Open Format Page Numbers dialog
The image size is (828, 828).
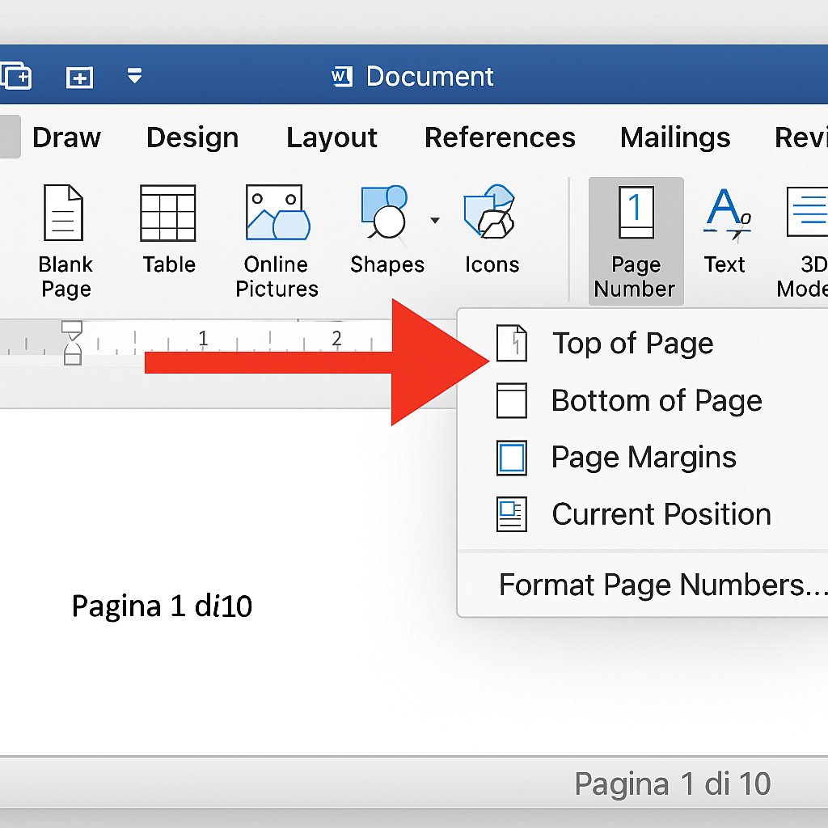click(663, 585)
